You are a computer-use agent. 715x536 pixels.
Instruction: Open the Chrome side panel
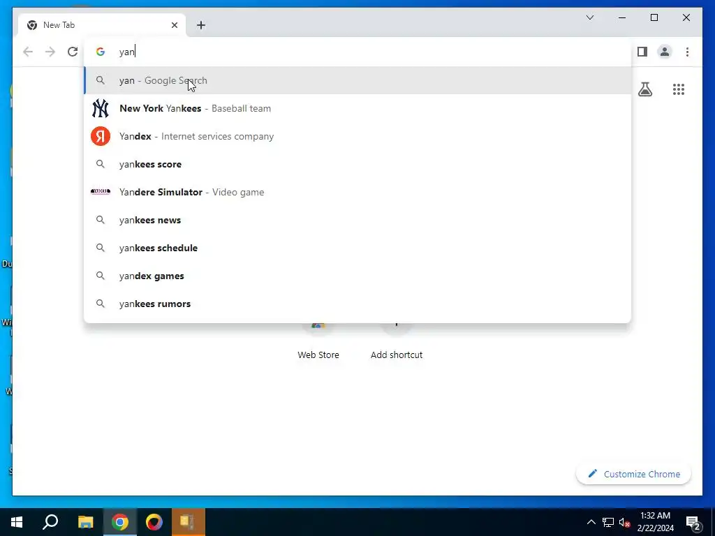(642, 52)
